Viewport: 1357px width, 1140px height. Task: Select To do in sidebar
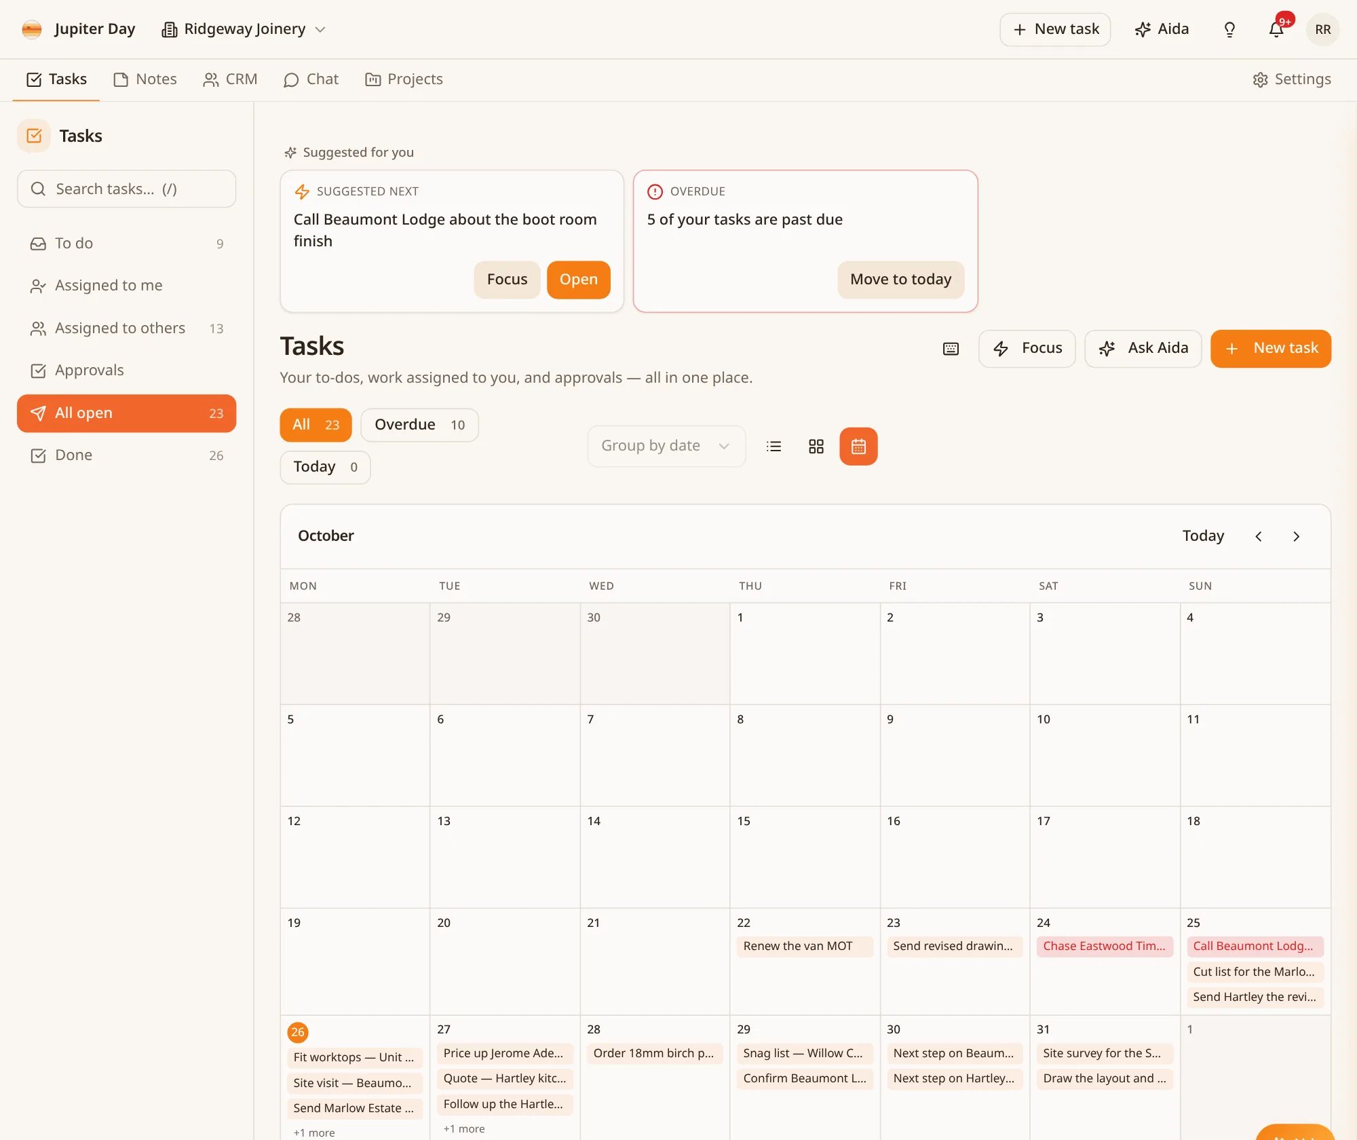pos(126,244)
